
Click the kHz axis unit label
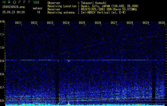2,21
